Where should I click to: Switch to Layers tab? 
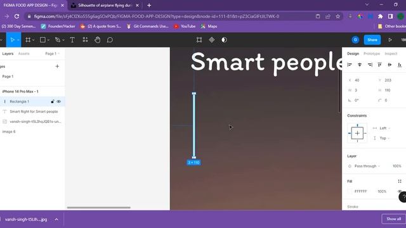coord(8,53)
